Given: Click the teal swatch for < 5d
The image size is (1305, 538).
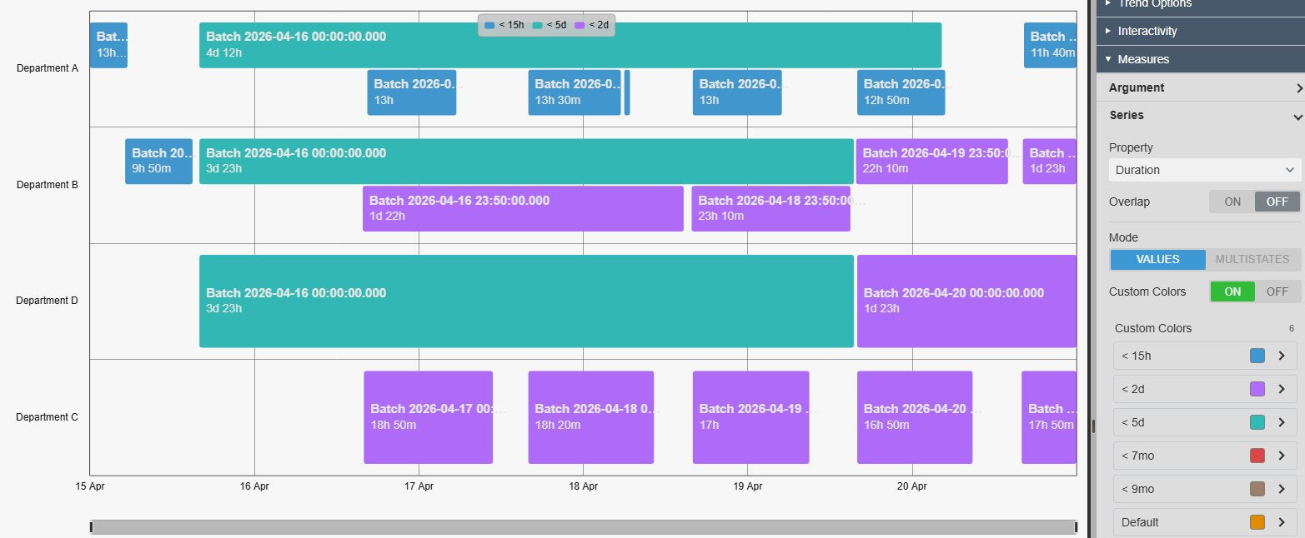Looking at the screenshot, I should 1257,422.
